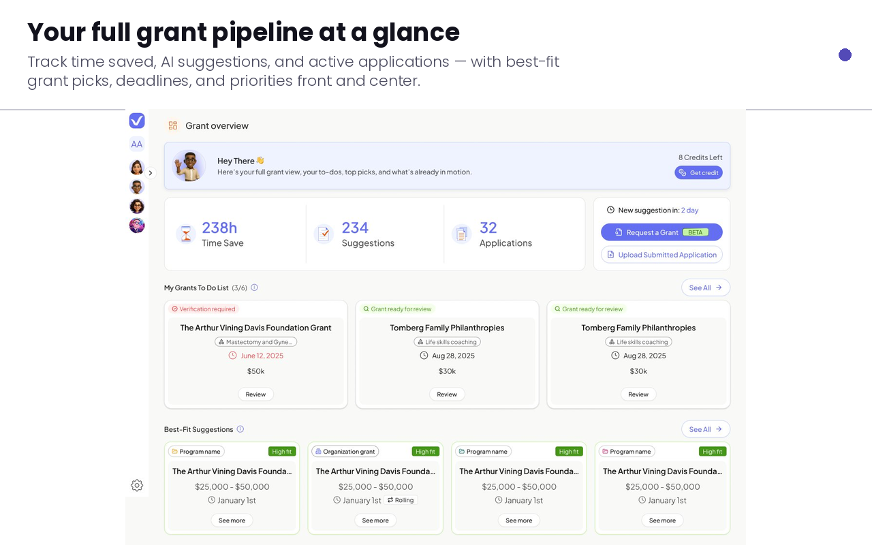Click the 8 Credits Left text
This screenshot has width=872, height=545.
[700, 157]
